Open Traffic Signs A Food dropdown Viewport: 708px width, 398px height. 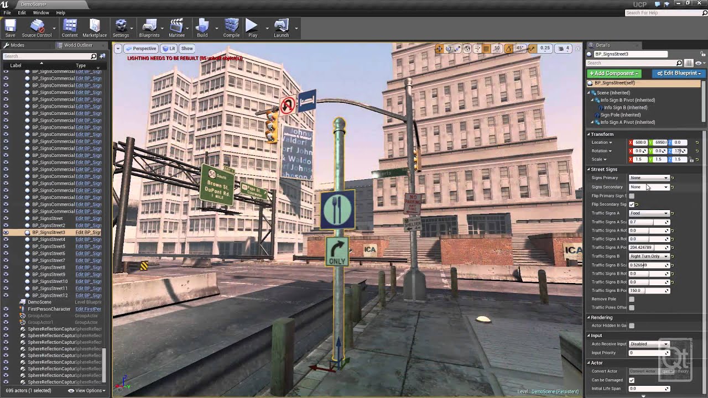pos(649,213)
